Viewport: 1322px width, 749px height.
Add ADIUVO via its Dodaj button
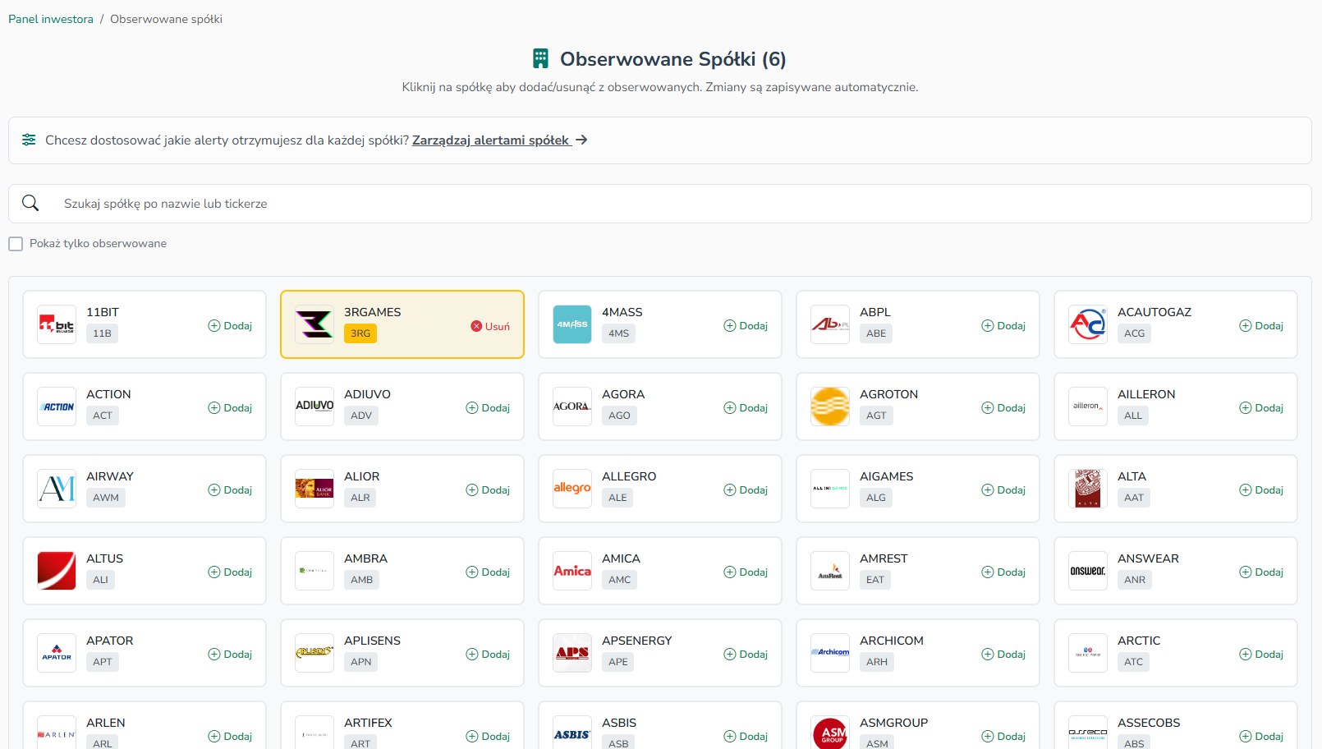(488, 407)
